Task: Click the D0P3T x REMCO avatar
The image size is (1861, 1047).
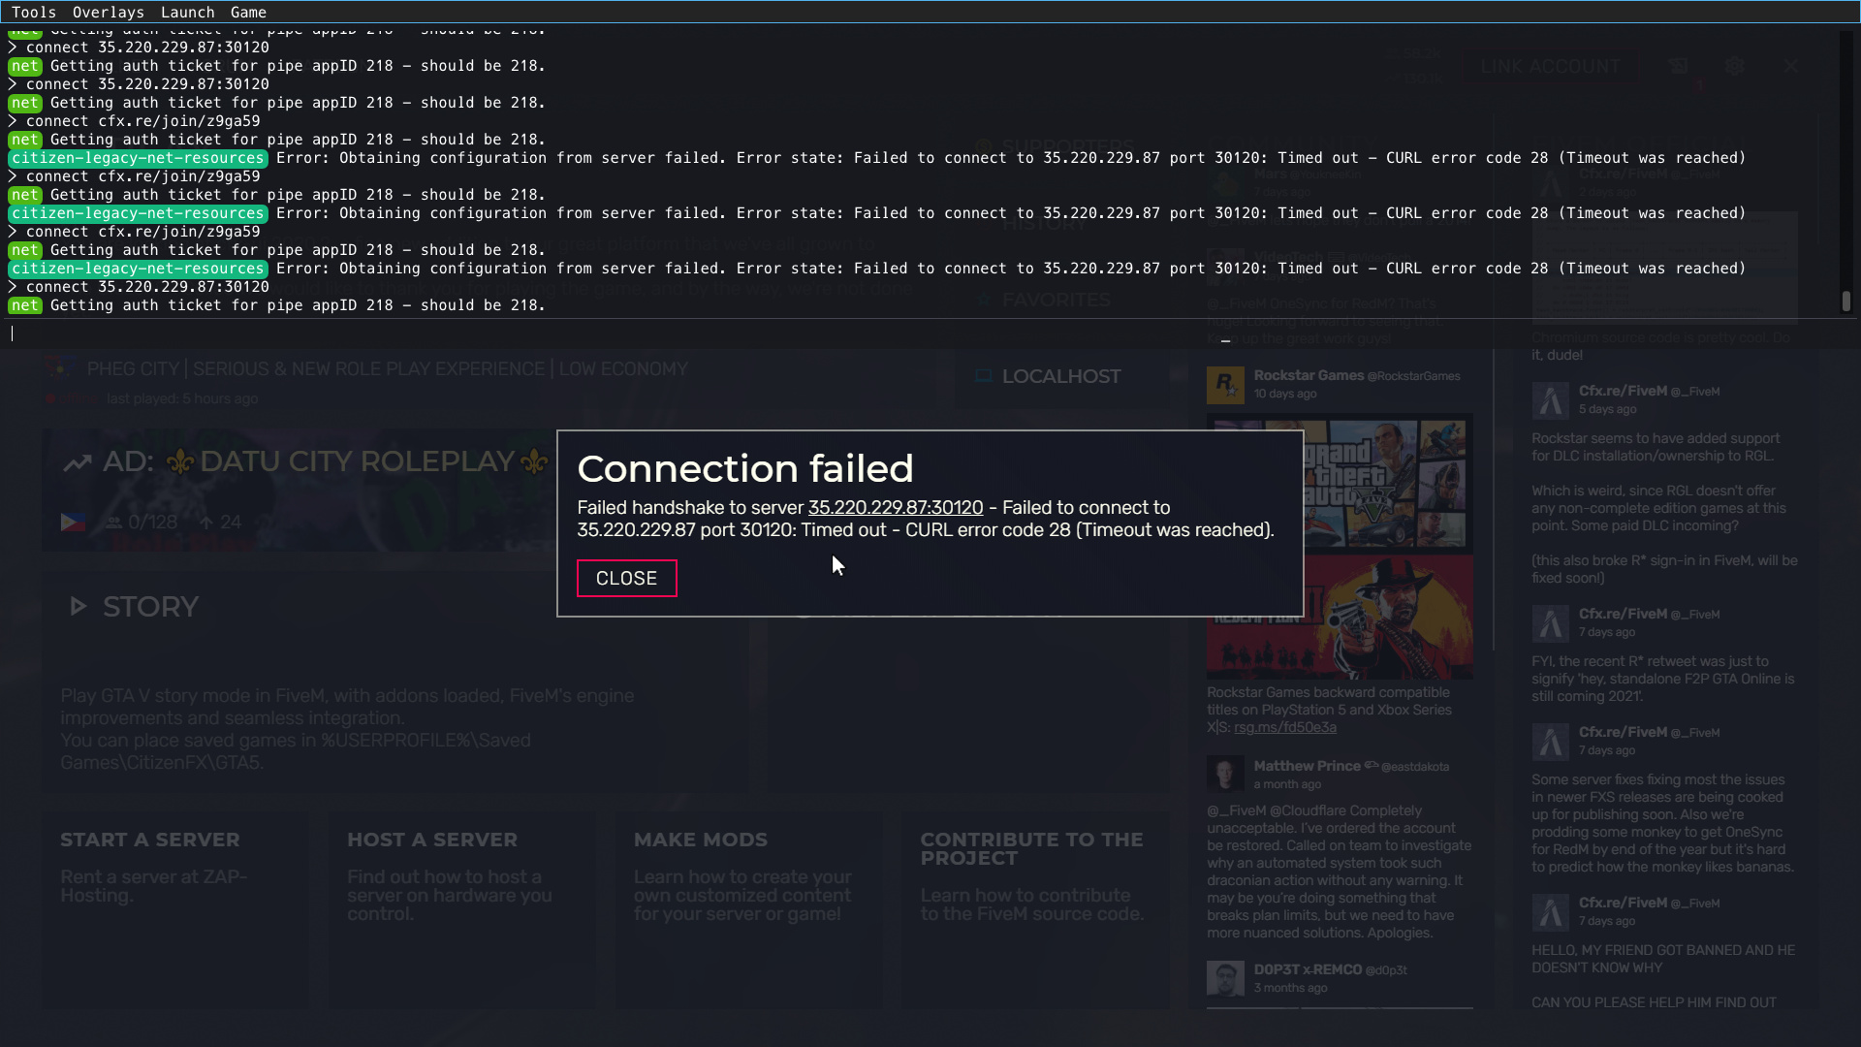Action: coord(1225,978)
